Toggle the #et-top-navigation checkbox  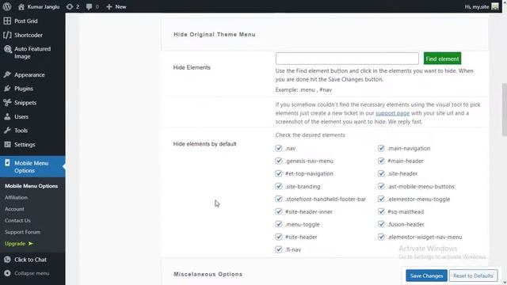tap(279, 173)
